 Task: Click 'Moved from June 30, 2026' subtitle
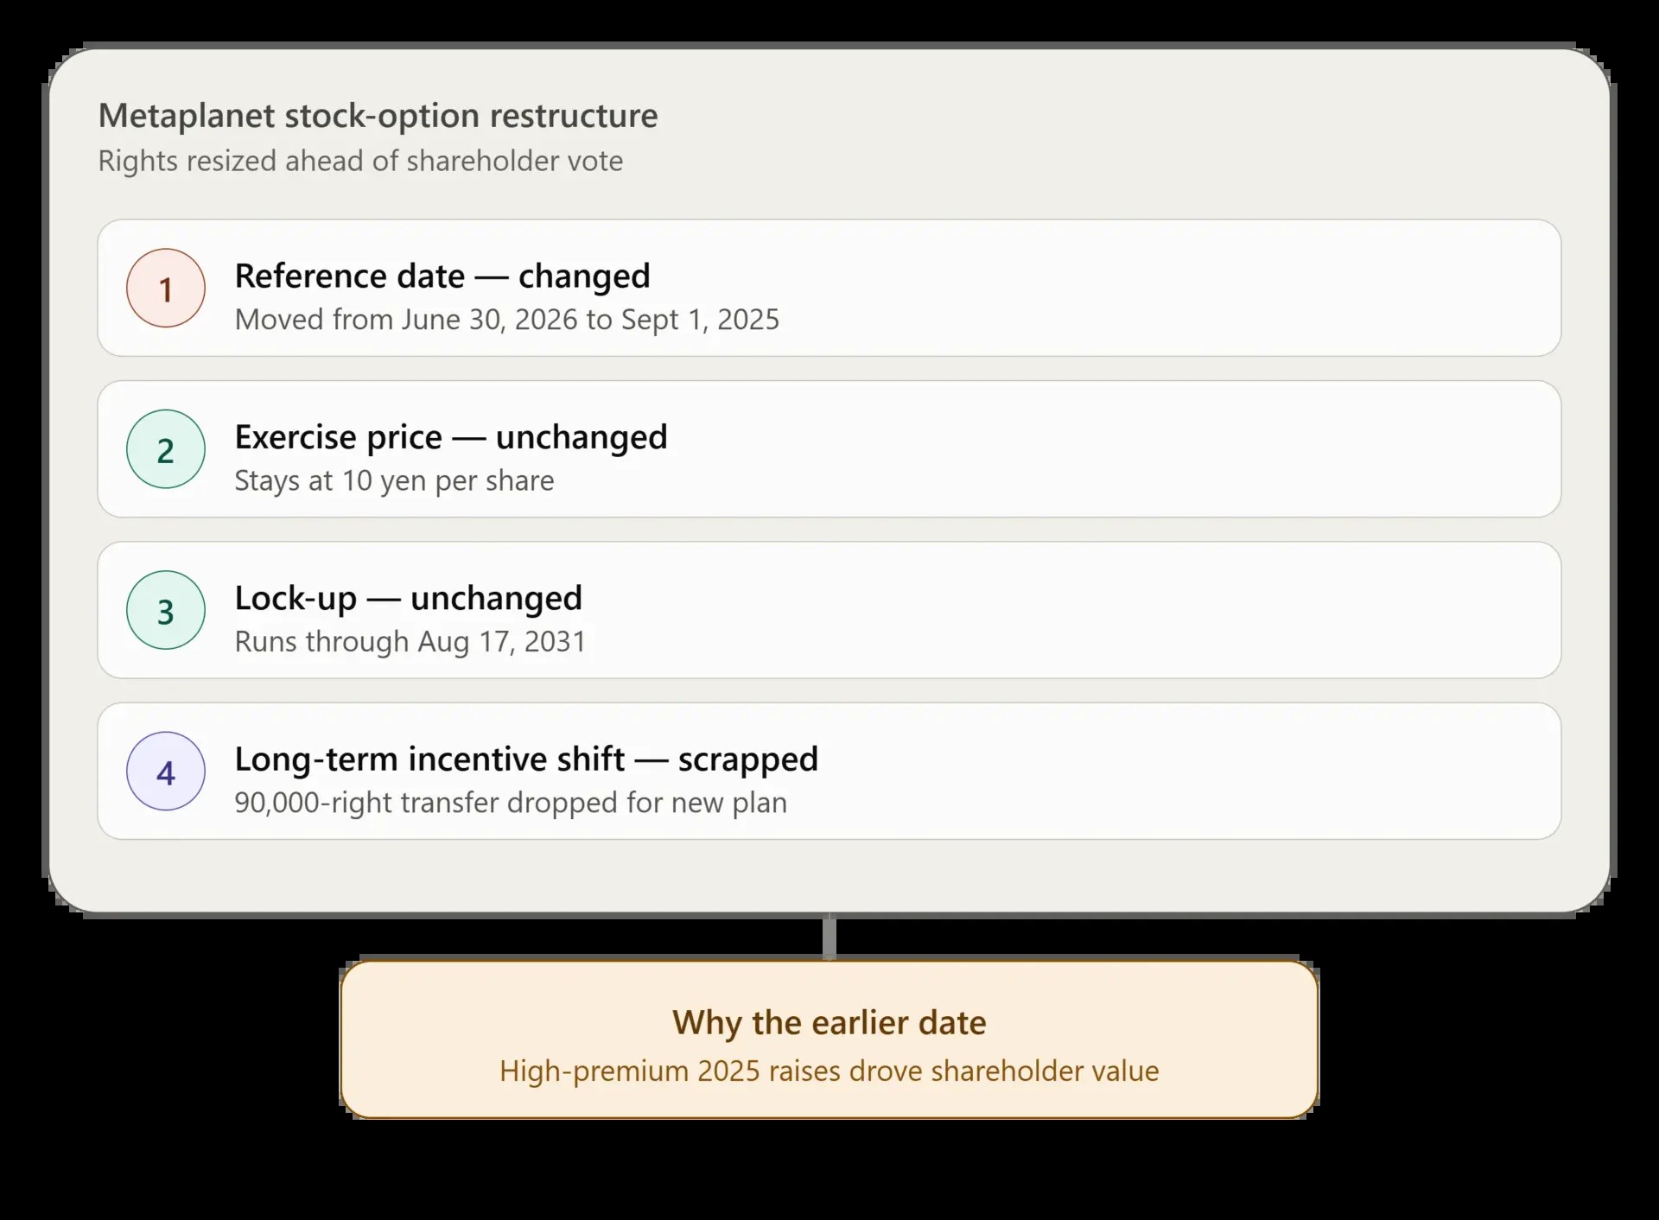point(507,320)
